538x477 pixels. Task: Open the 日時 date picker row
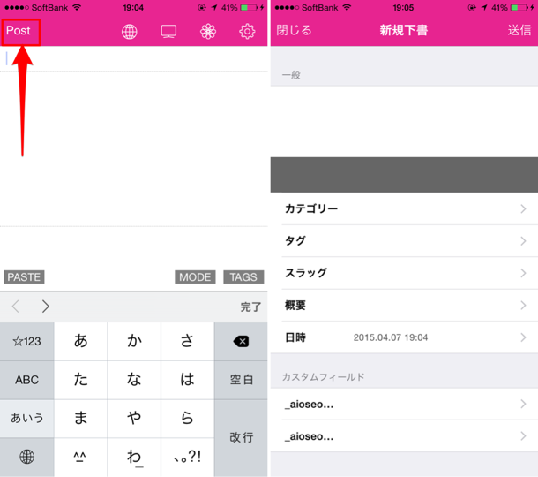pos(404,337)
